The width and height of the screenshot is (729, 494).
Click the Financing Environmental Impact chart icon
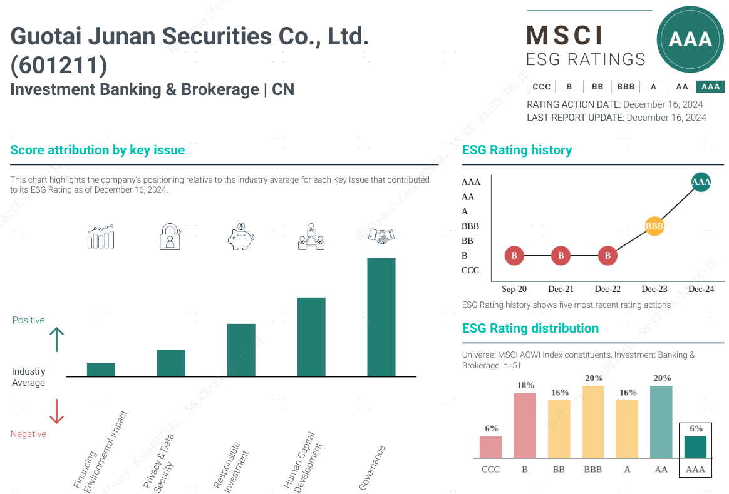point(101,237)
